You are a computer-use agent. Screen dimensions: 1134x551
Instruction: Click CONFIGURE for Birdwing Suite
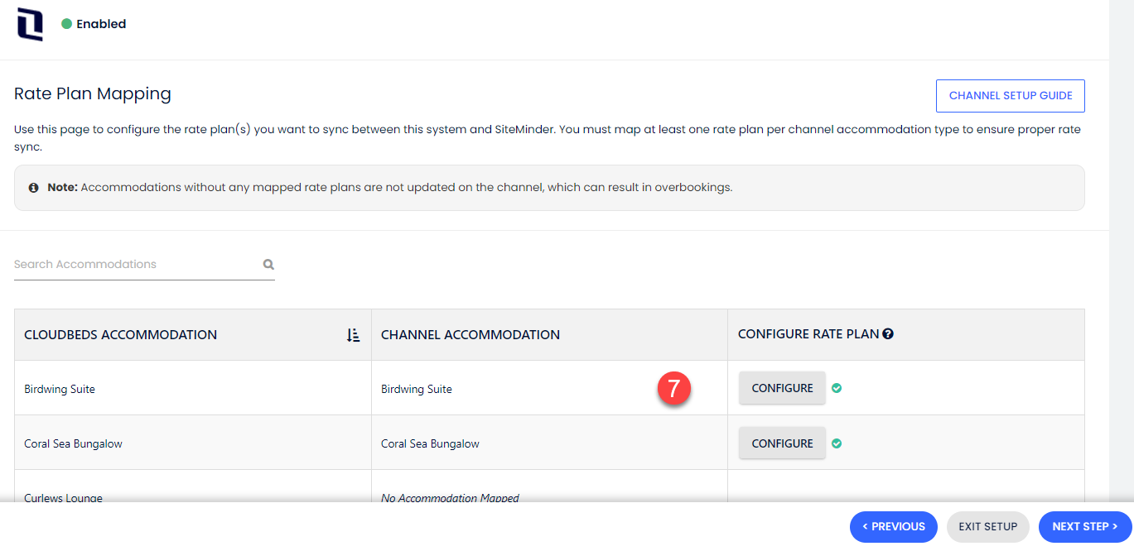pyautogui.click(x=781, y=387)
